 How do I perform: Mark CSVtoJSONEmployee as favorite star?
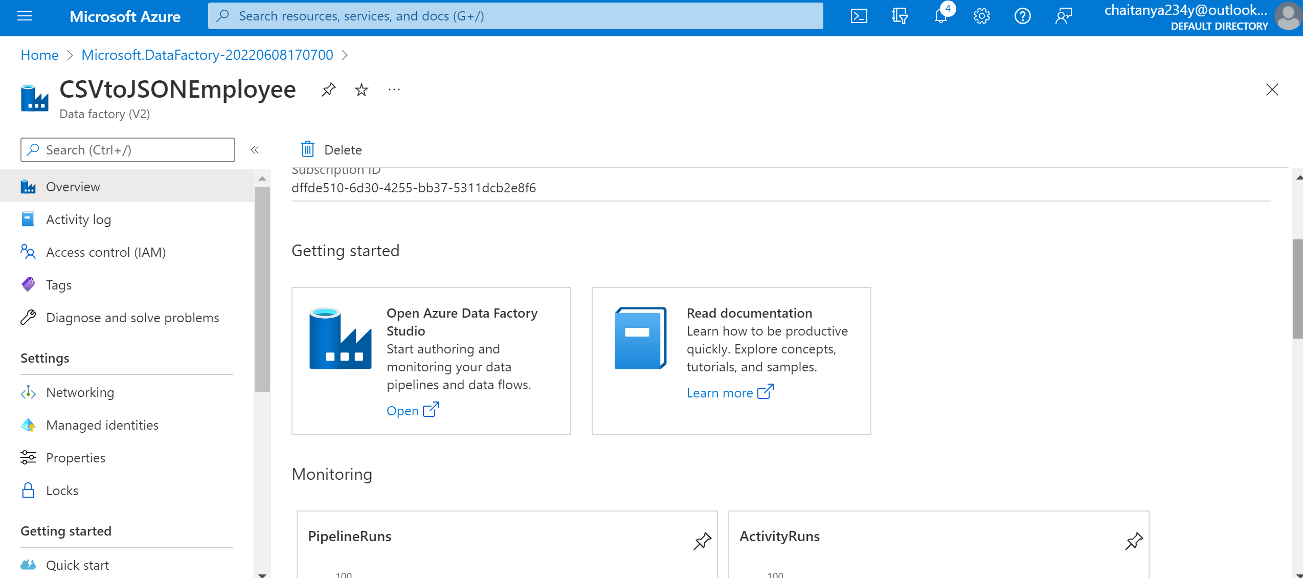[362, 90]
